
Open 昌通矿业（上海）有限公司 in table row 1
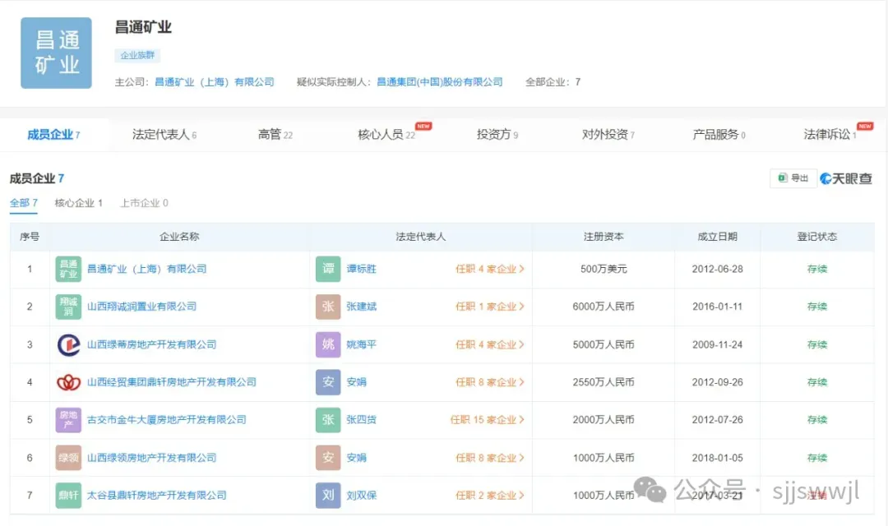point(147,269)
